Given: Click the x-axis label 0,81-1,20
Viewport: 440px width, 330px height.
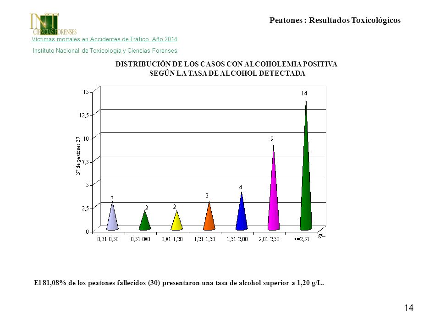Looking at the screenshot, I should pyautogui.click(x=172, y=239).
